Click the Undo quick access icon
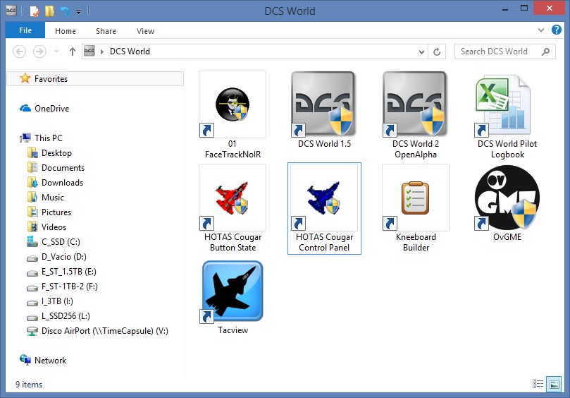This screenshot has height=398, width=570. pos(65,11)
